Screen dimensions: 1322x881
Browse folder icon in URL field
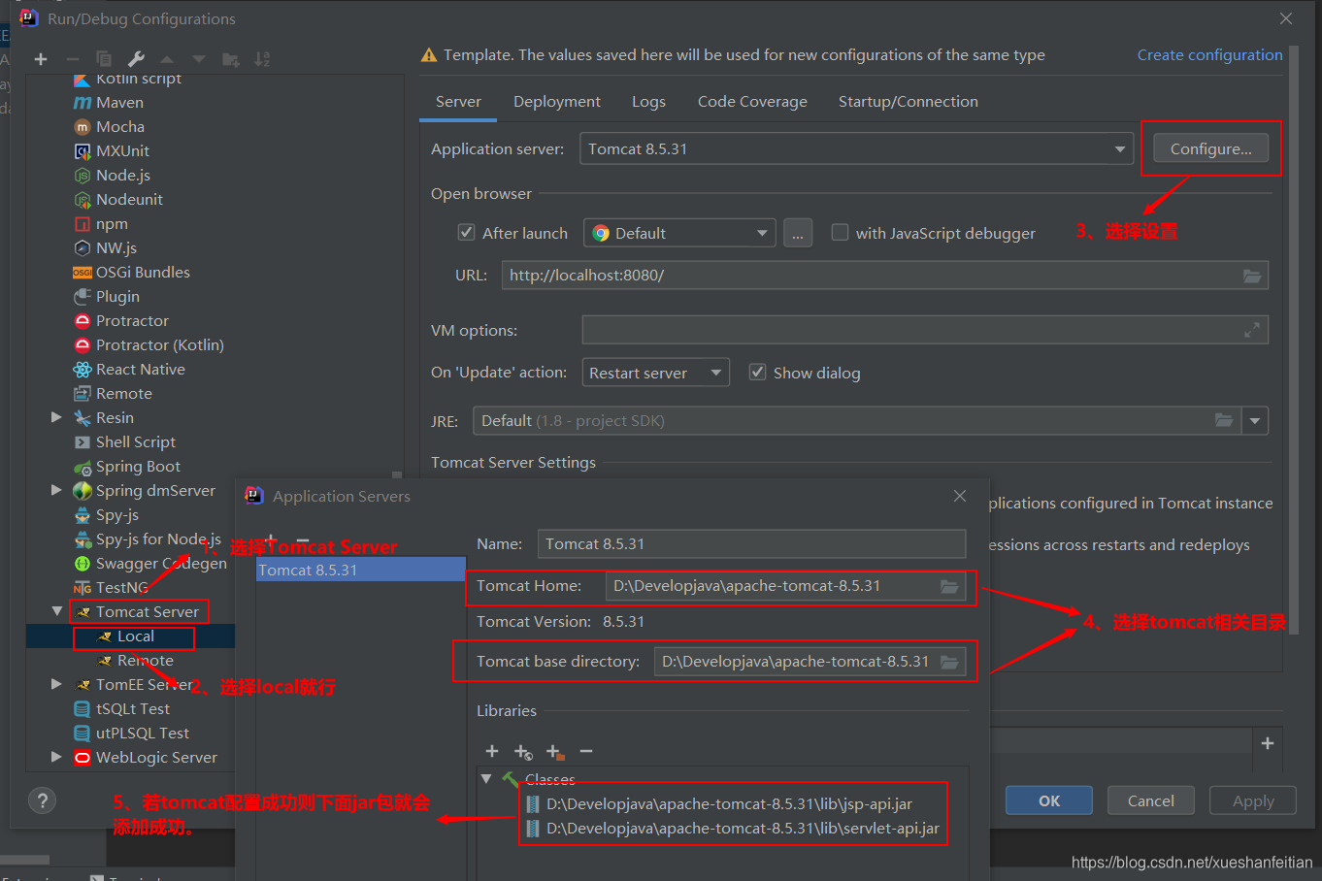click(1252, 276)
